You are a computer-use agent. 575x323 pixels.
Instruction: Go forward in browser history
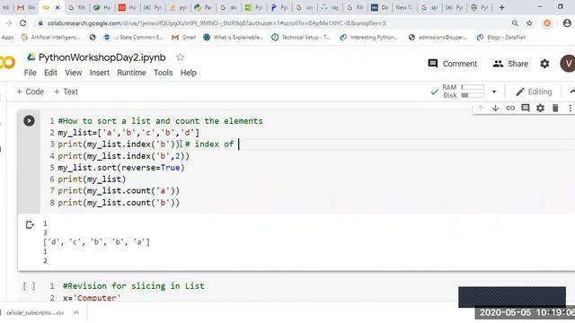point(8,23)
